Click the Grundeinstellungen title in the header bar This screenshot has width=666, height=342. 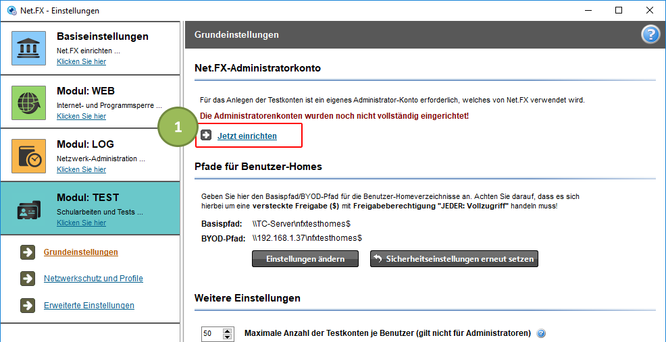point(236,35)
